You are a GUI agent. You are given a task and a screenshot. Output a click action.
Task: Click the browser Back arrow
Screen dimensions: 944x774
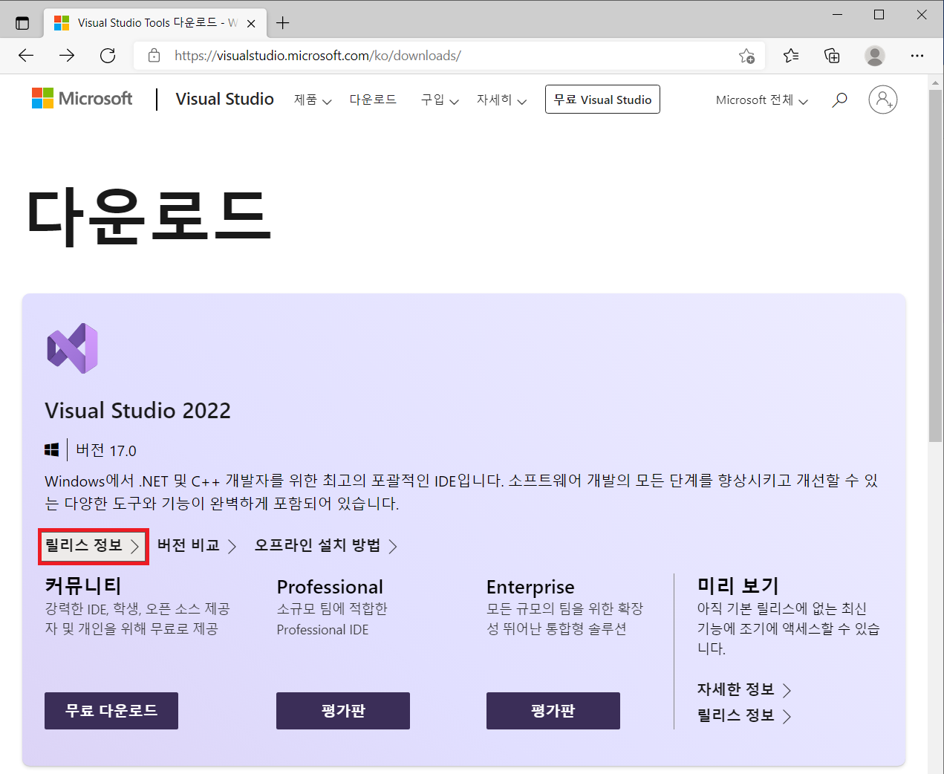click(26, 56)
